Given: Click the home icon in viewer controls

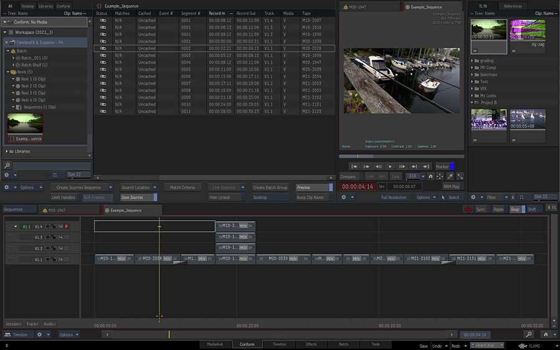Looking at the screenshot, I should tap(430, 177).
